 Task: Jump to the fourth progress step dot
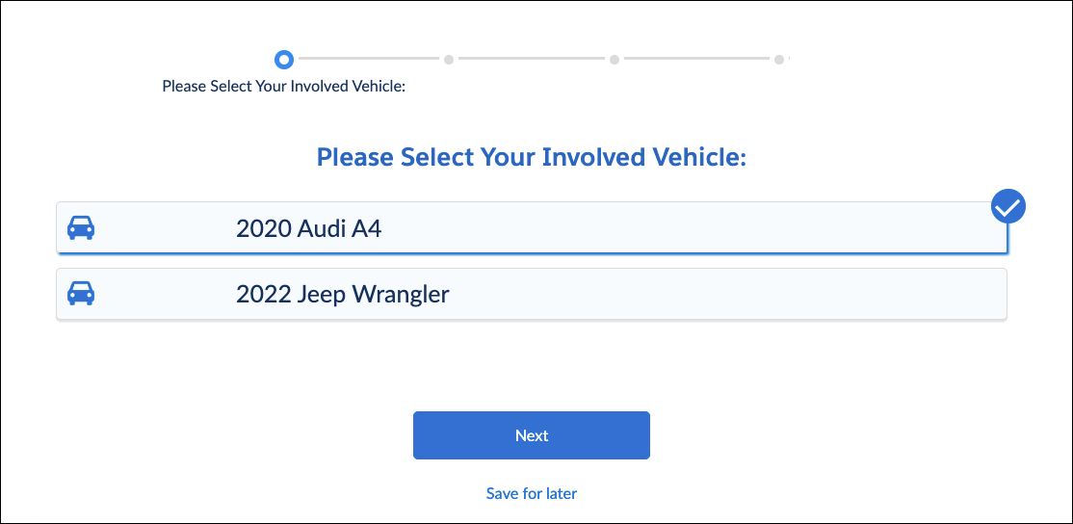click(x=779, y=60)
